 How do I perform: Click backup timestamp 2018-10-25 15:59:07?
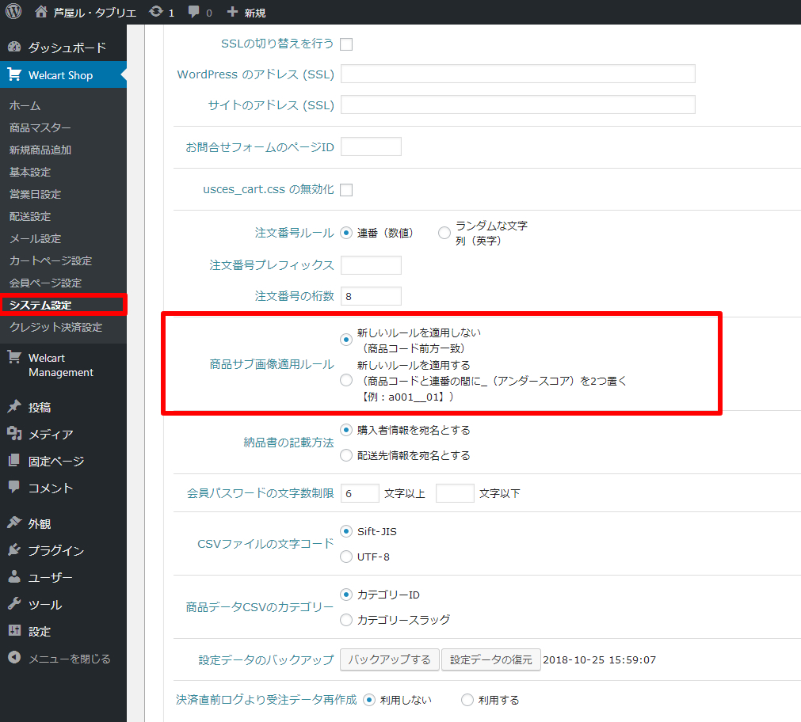pyautogui.click(x=599, y=659)
